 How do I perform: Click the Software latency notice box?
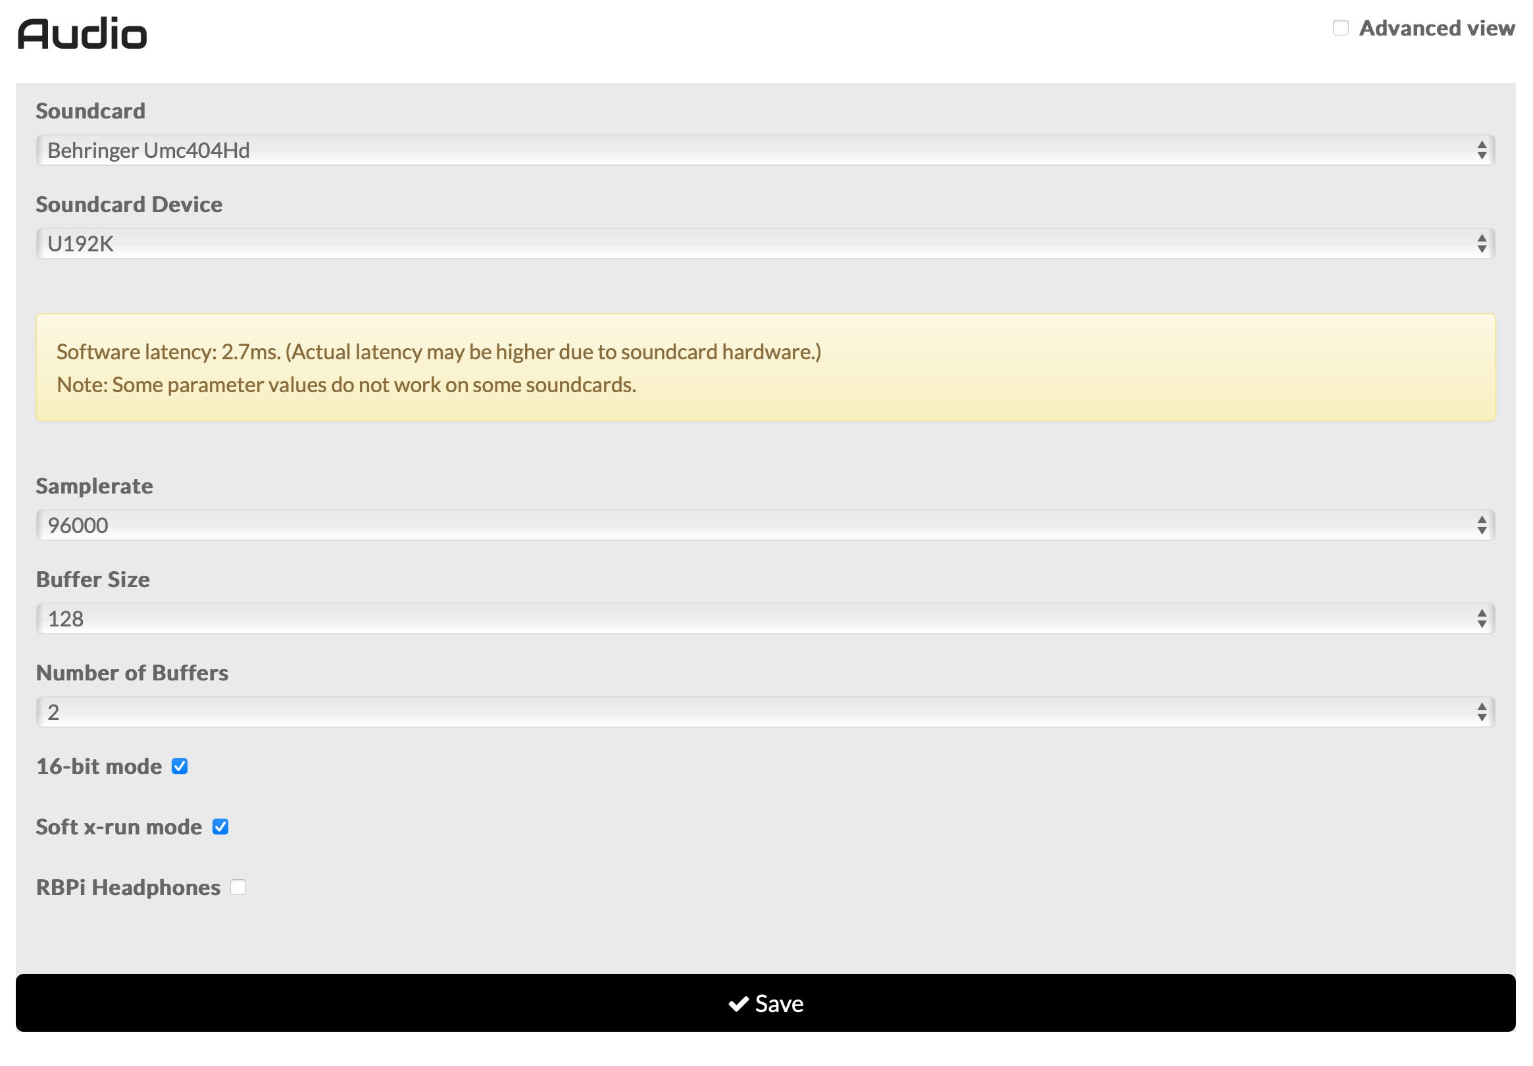click(765, 367)
